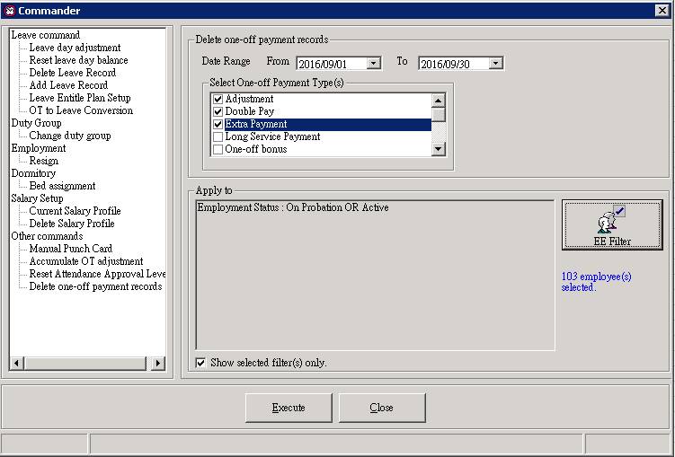Click the payment type list up arrow

[439, 101]
